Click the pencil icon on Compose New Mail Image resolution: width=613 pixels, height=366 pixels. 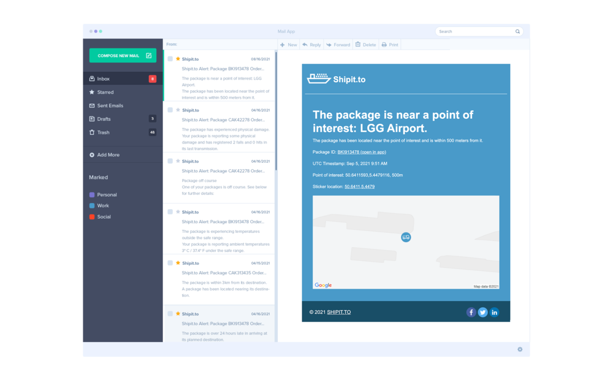pyautogui.click(x=148, y=56)
